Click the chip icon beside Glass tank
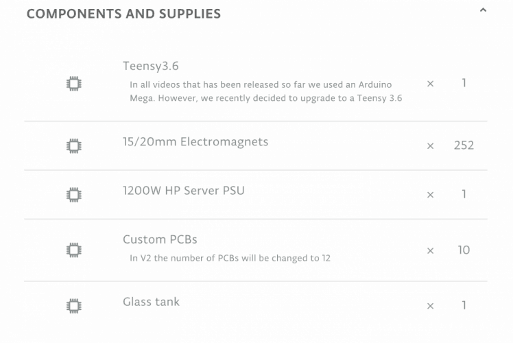Image resolution: width=513 pixels, height=343 pixels. [73, 305]
